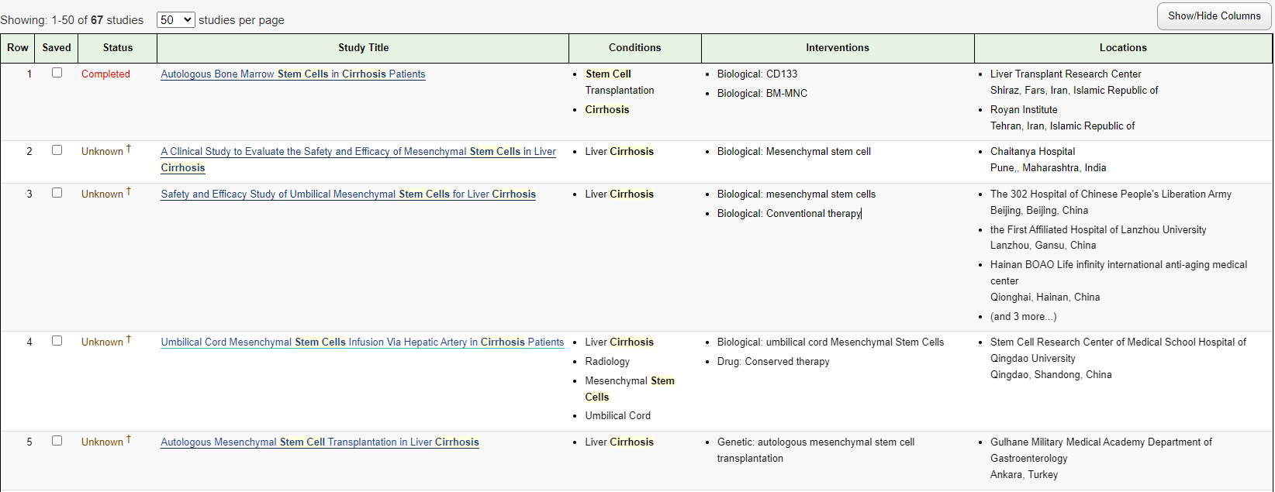
Task: Click the Locations column header
Action: click(1123, 48)
